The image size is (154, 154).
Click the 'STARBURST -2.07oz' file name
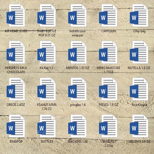point(108,143)
